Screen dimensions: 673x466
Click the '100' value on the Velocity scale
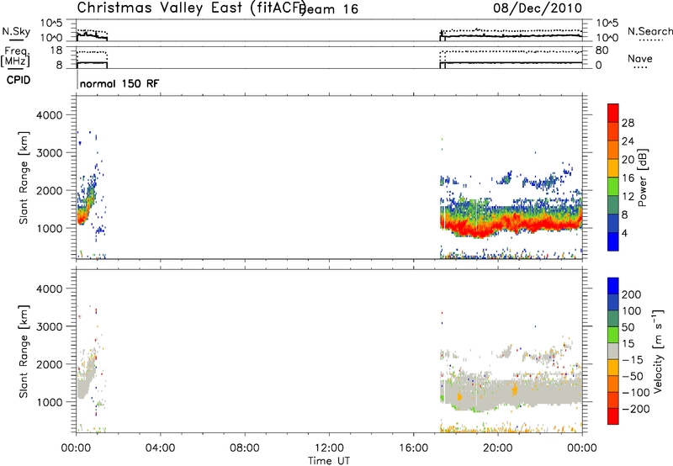(x=632, y=311)
